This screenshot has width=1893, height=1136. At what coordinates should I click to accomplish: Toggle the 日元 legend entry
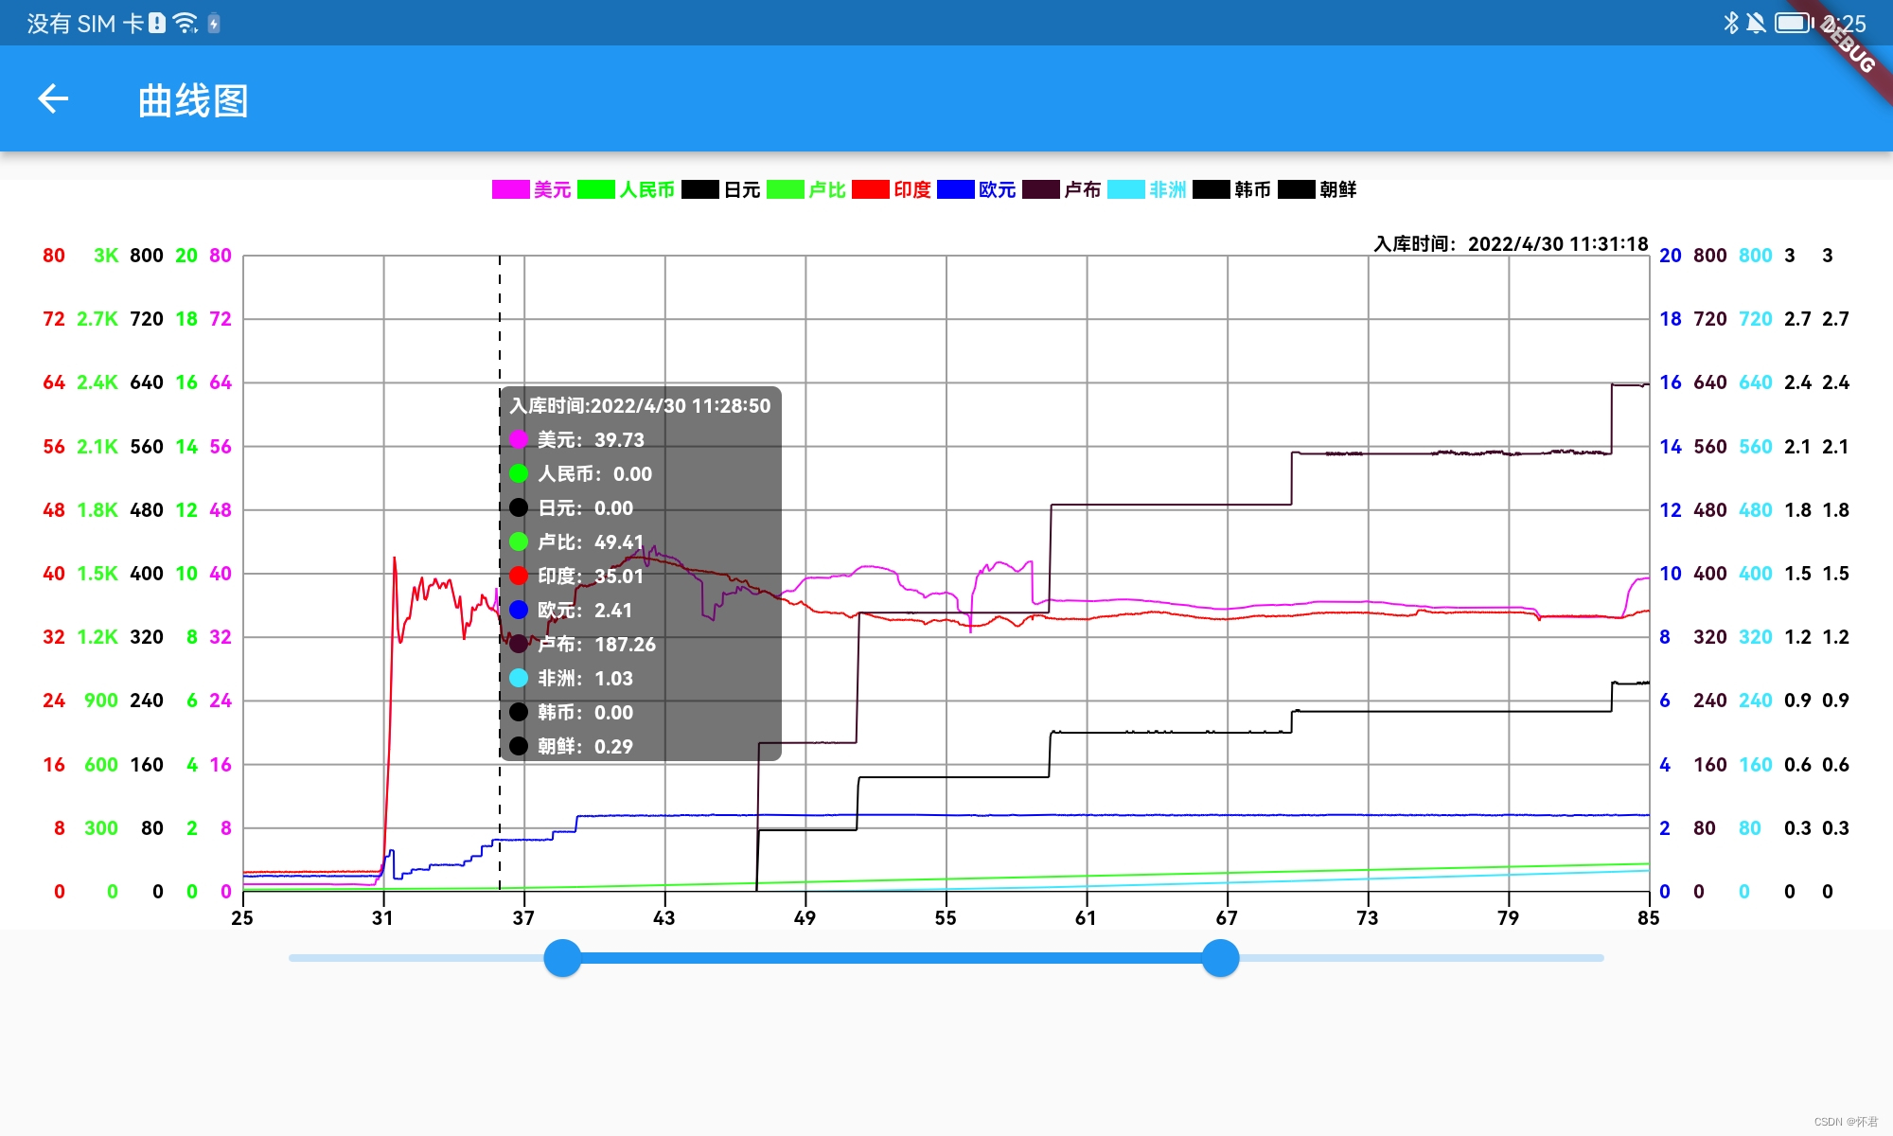click(741, 189)
